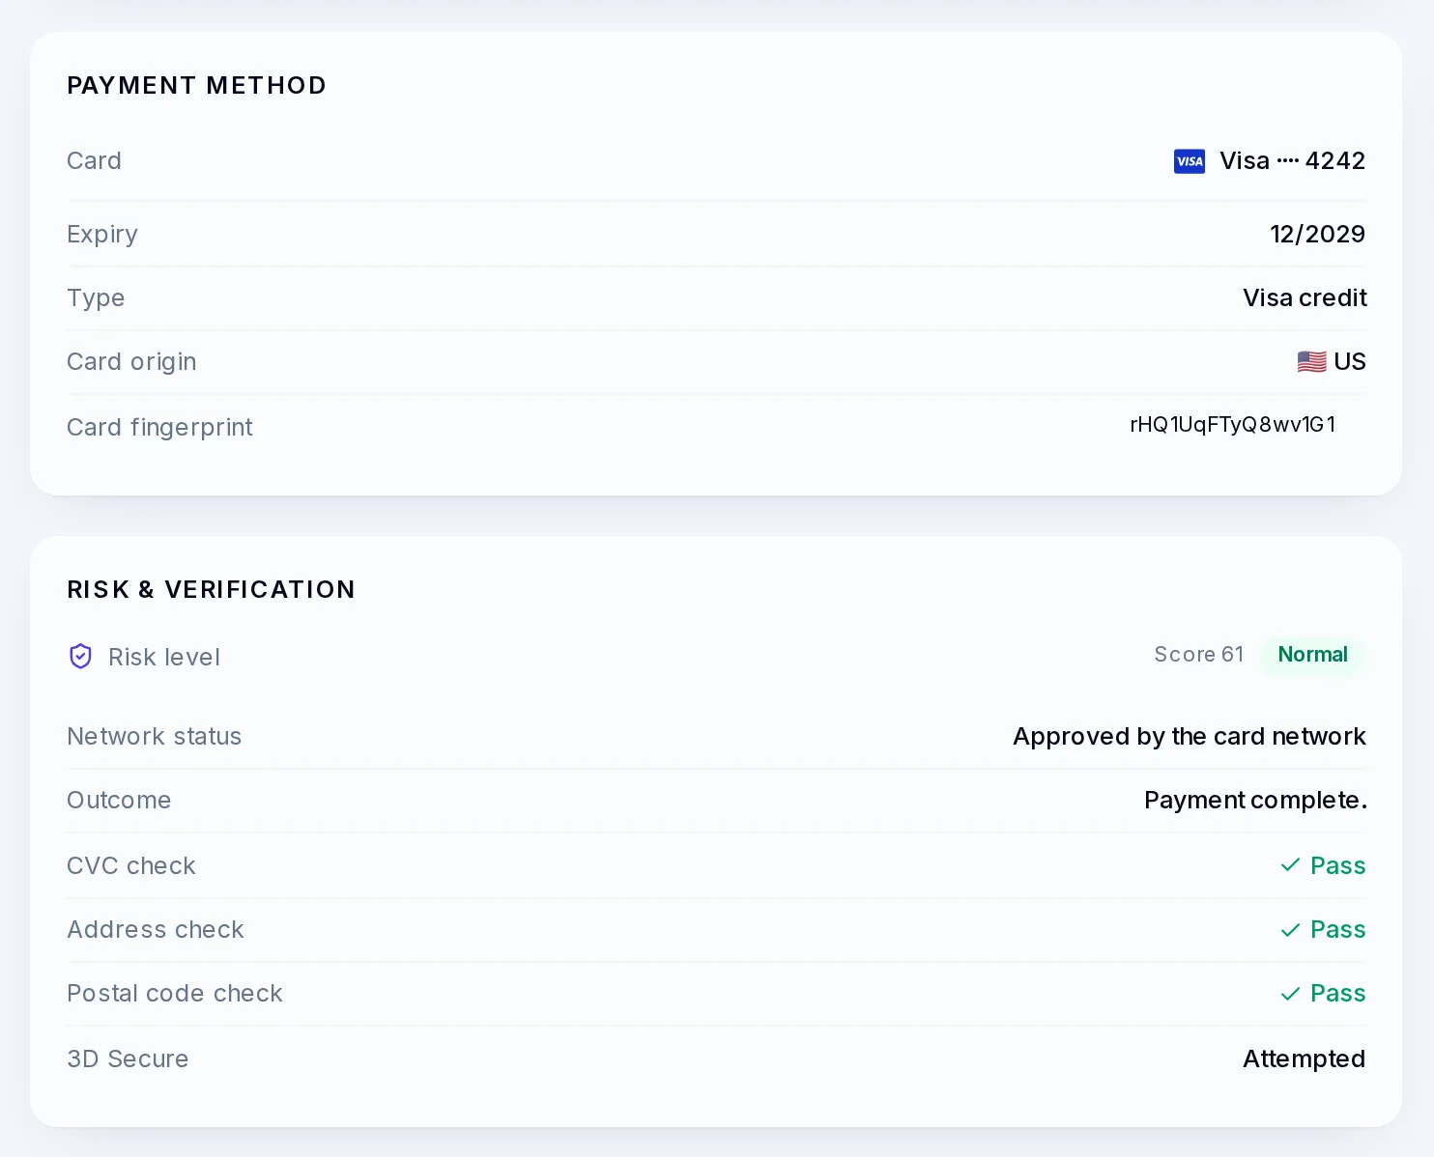Screen dimensions: 1434x1157
Task: Click the "Card origin" row label
Action: click(x=131, y=362)
